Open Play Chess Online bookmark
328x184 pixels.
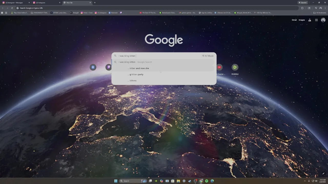(x=19, y=13)
